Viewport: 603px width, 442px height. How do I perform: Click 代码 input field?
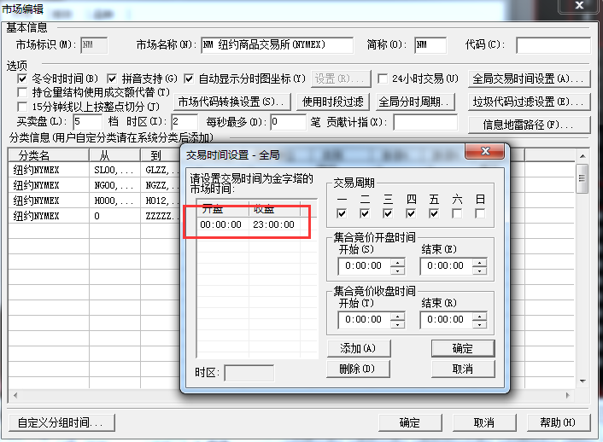coord(553,45)
